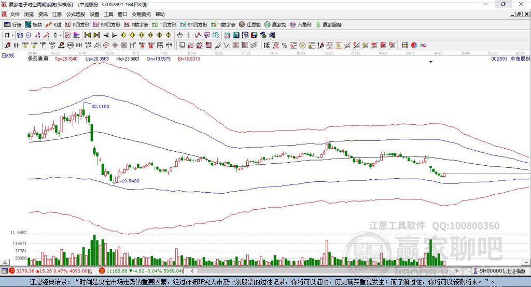Open the 设置 menu

(94, 14)
